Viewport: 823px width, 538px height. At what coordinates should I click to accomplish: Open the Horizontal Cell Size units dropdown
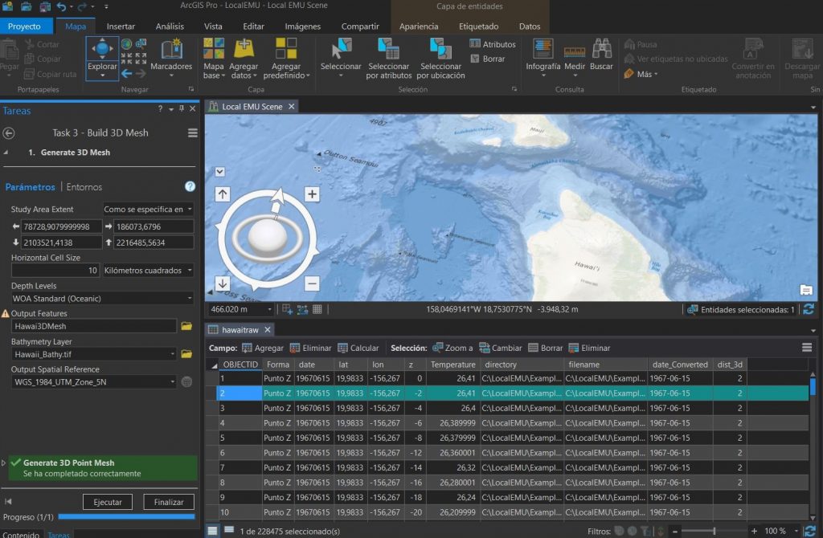[x=190, y=270]
